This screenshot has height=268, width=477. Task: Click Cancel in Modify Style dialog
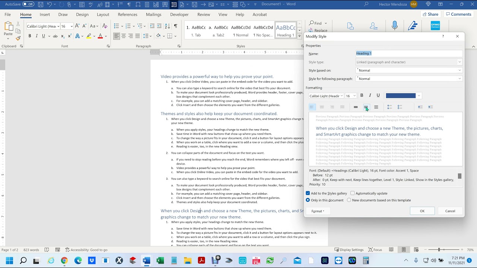(x=450, y=211)
